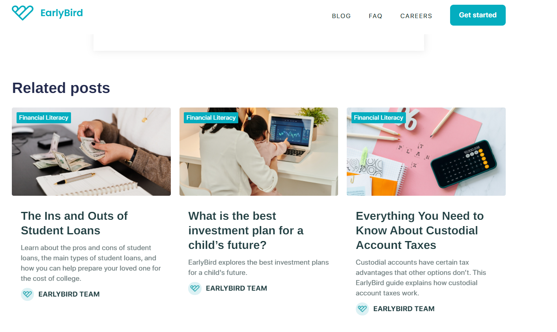Select Financial Literacy tag on custodial taxes card
The image size is (557, 332).
(379, 118)
